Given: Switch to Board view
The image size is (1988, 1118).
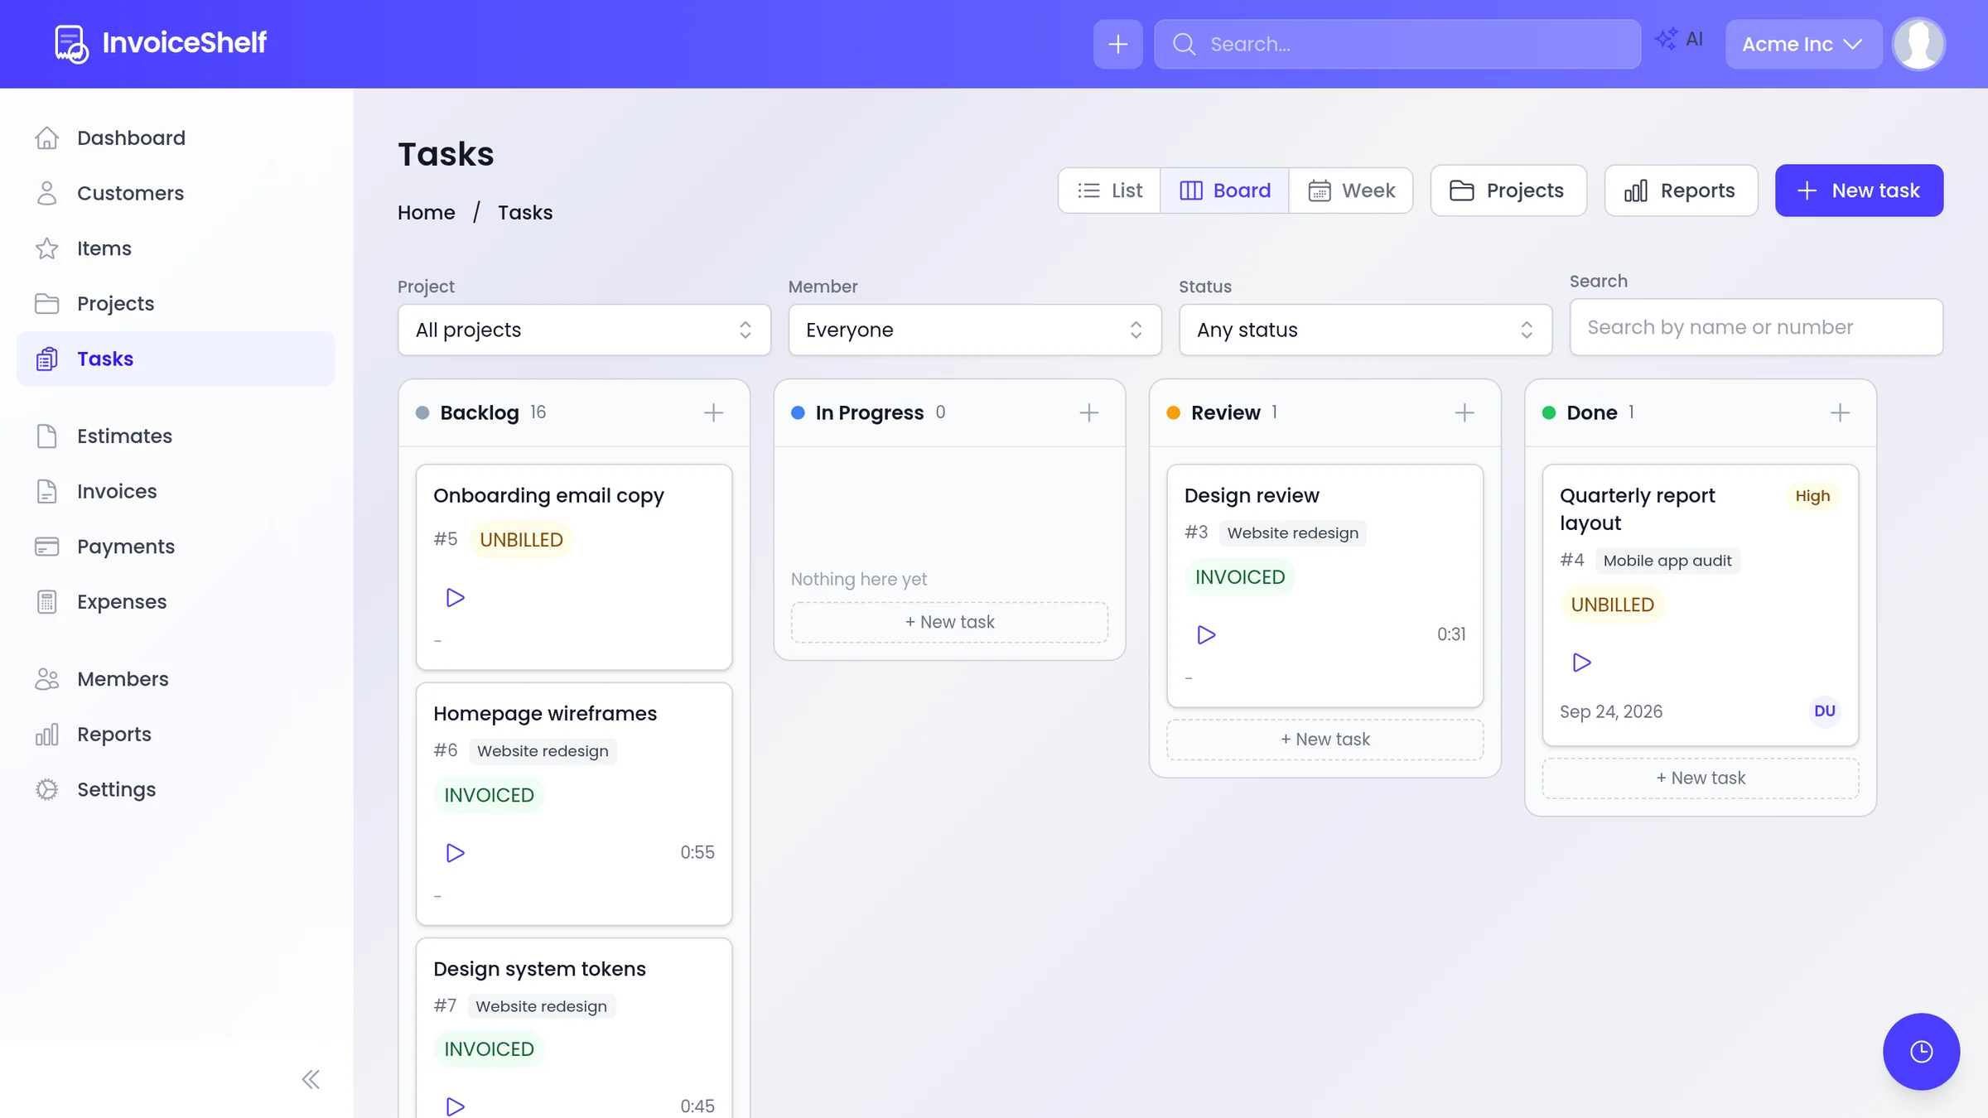Looking at the screenshot, I should click(1224, 190).
